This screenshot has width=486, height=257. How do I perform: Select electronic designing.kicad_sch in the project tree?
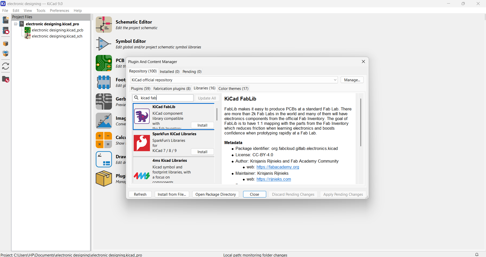point(57,36)
